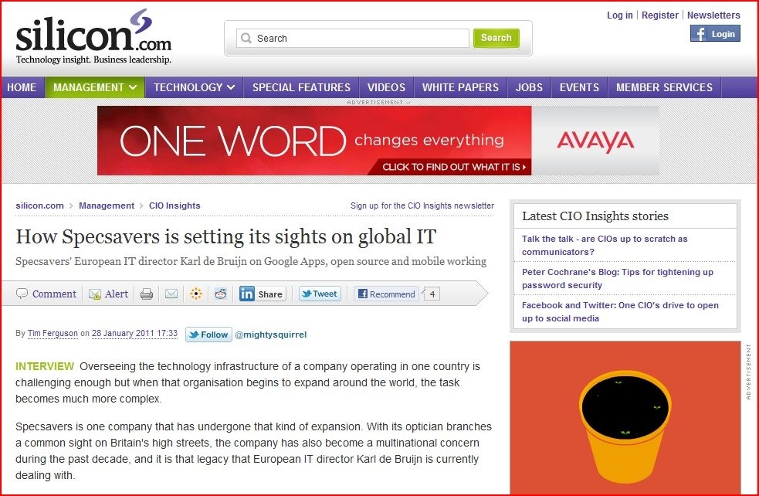Open the Comment speech bubble icon
The width and height of the screenshot is (759, 496).
coord(22,294)
